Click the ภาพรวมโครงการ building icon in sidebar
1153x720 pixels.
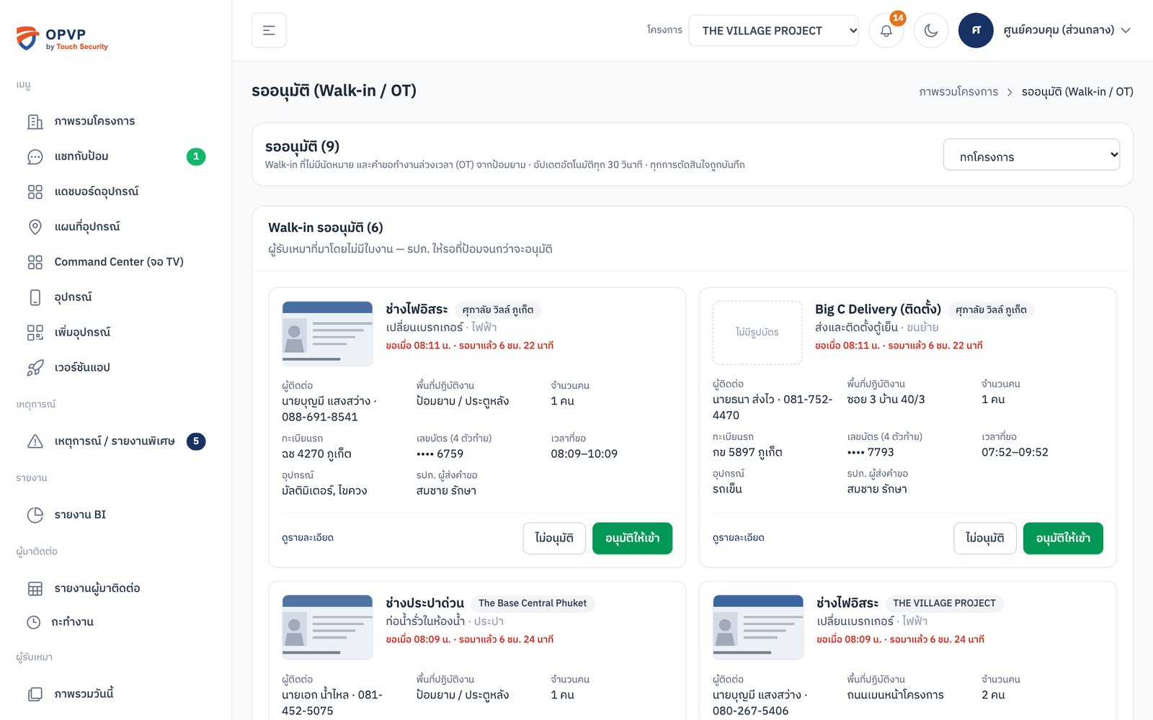pos(35,121)
